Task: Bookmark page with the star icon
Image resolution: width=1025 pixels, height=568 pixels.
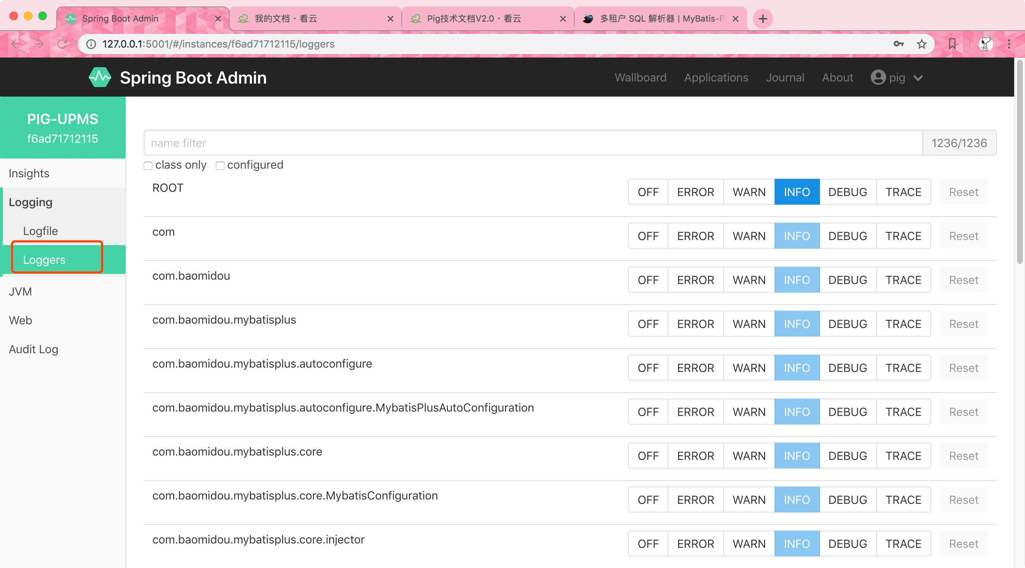Action: click(x=921, y=44)
